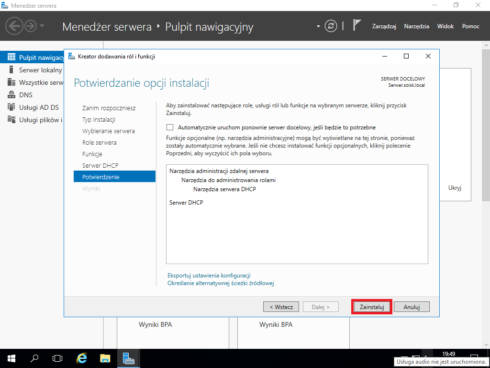490x368 pixels.
Task: Click the Windows Start button
Action: point(11,358)
